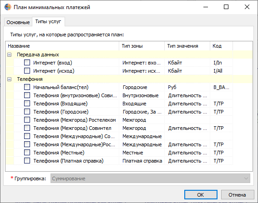The width and height of the screenshot is (258, 203).
Task: Click the Отмена button
Action: (237, 195)
